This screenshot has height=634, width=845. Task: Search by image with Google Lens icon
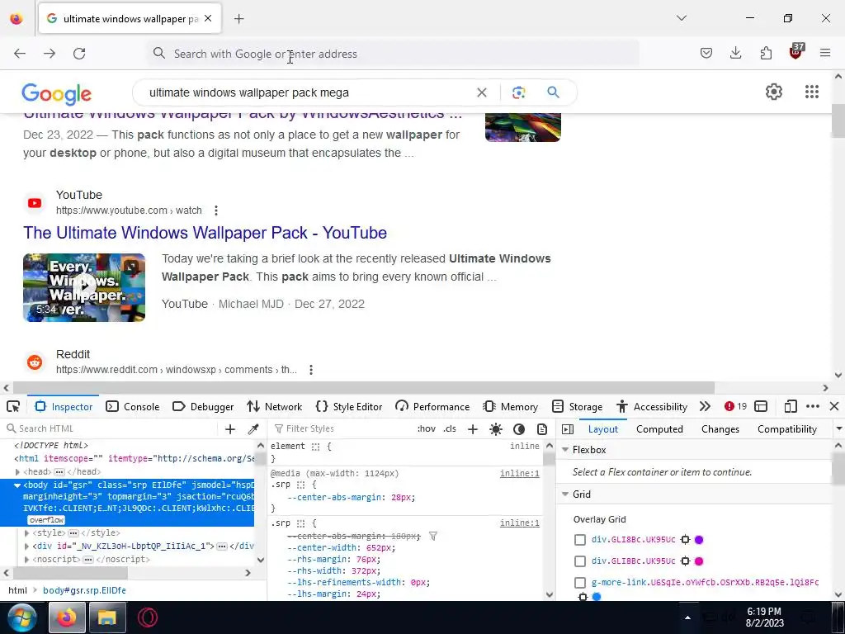click(x=518, y=92)
